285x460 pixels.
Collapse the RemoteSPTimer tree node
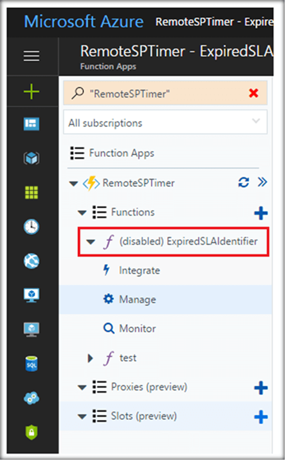tap(73, 184)
